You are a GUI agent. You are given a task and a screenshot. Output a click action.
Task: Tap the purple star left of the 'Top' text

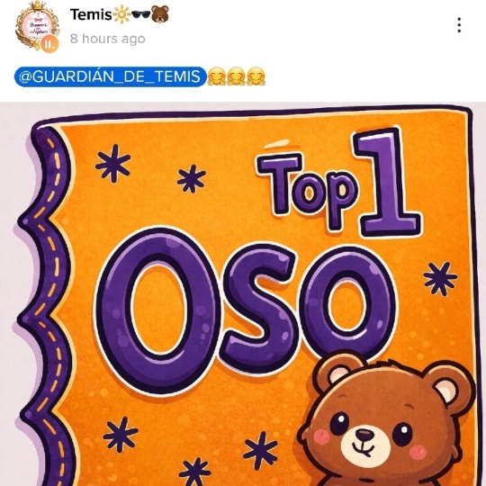click(191, 178)
